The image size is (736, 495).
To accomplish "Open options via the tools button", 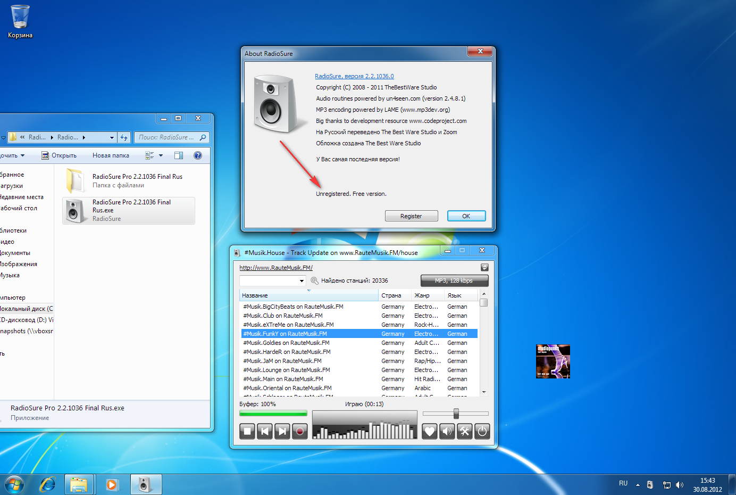I will click(x=465, y=431).
